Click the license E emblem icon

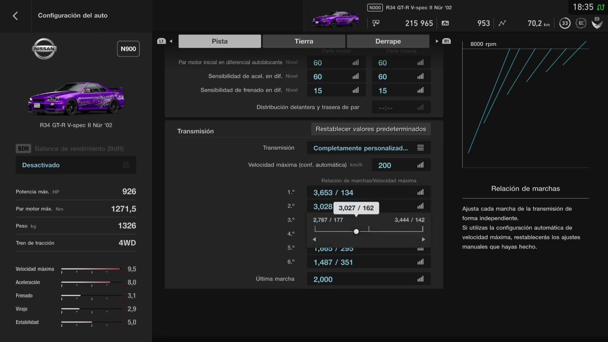click(580, 23)
